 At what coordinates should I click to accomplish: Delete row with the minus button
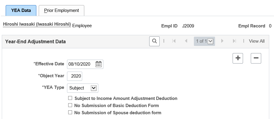click(x=256, y=58)
